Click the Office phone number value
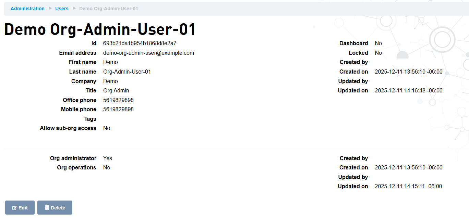Viewport: 469px width, 218px height. [118, 100]
